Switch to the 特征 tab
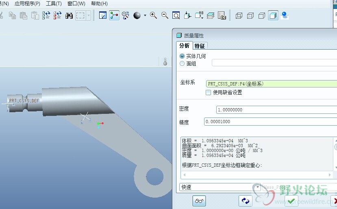The width and height of the screenshot is (337, 209). pyautogui.click(x=200, y=46)
